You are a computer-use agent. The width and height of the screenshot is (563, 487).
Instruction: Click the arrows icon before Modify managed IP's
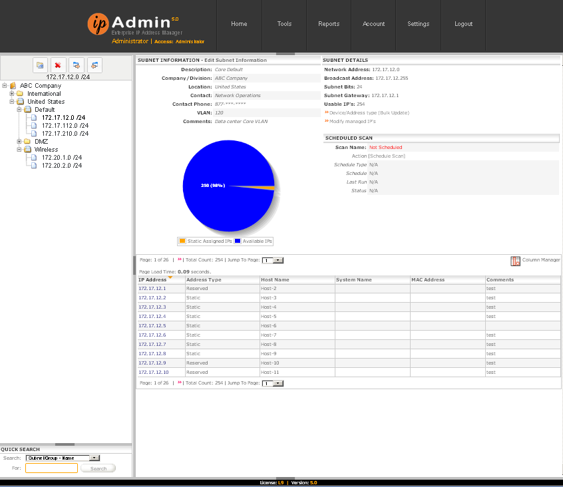point(327,121)
